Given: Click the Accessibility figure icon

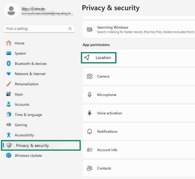Looking at the screenshot, I should 9,135.
